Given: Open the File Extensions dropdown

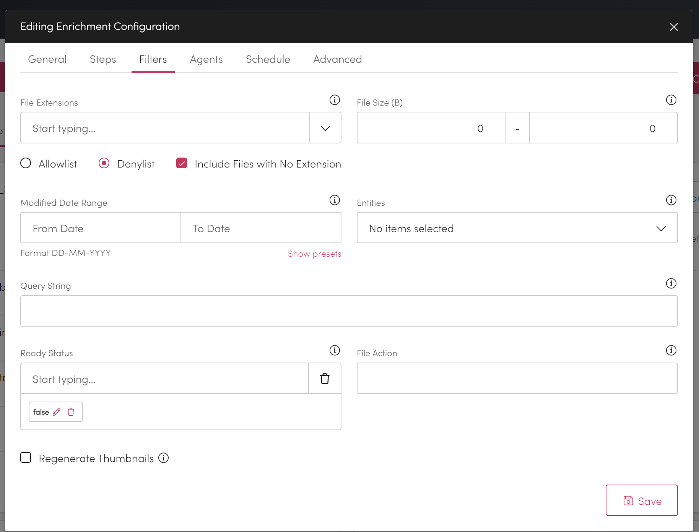Looking at the screenshot, I should tap(325, 128).
